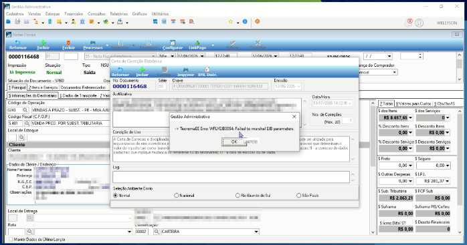Select the São Paulo radio button
Image resolution: width=467 pixels, height=245 pixels.
pyautogui.click(x=298, y=196)
